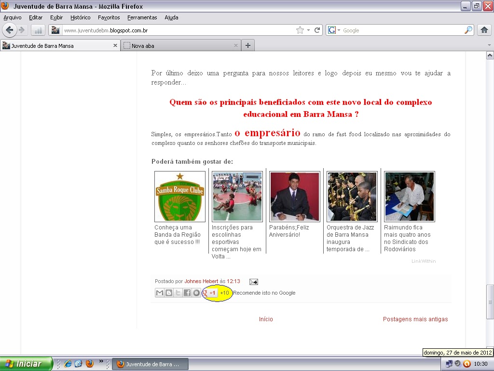Open the Iniciar start menu

[x=26, y=364]
